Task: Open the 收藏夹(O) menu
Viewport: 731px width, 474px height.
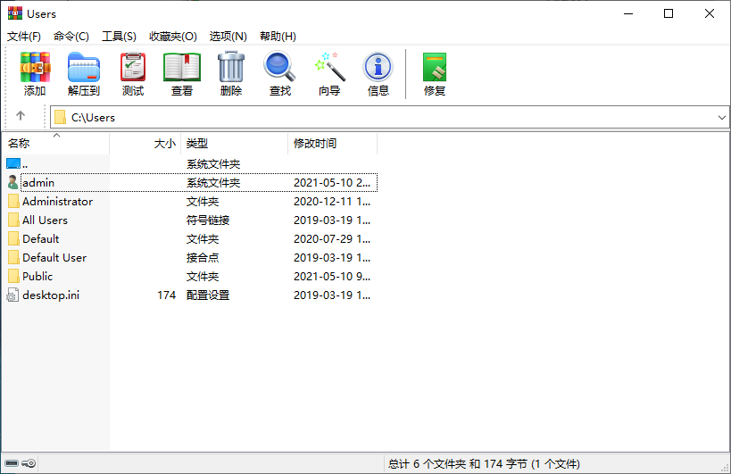Action: (173, 37)
